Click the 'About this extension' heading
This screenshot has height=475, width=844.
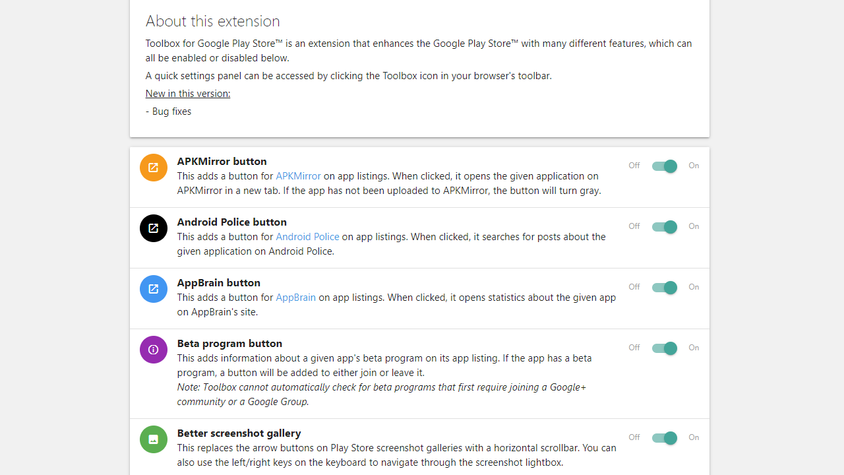(x=212, y=21)
